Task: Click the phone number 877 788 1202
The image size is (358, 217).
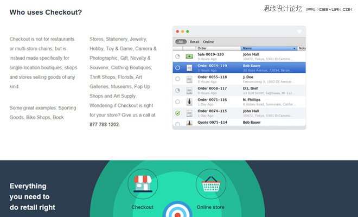Action: tap(105, 124)
